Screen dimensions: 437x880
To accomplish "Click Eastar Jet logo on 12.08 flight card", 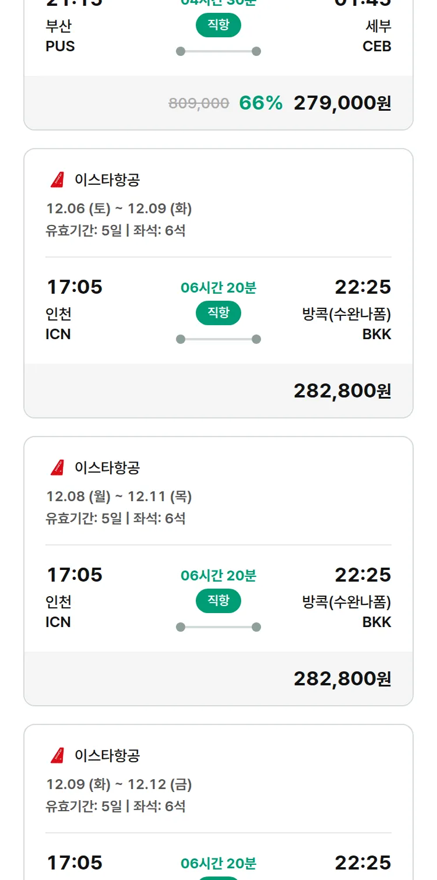I will pyautogui.click(x=57, y=468).
